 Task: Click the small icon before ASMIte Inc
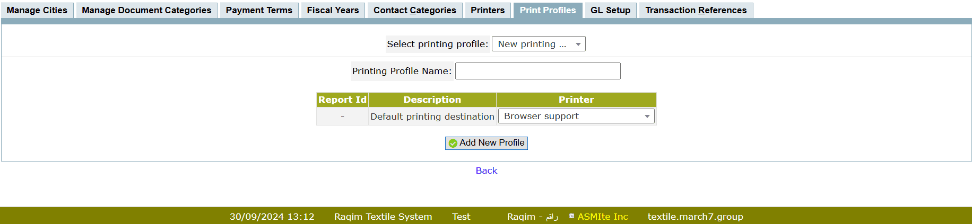point(571,216)
